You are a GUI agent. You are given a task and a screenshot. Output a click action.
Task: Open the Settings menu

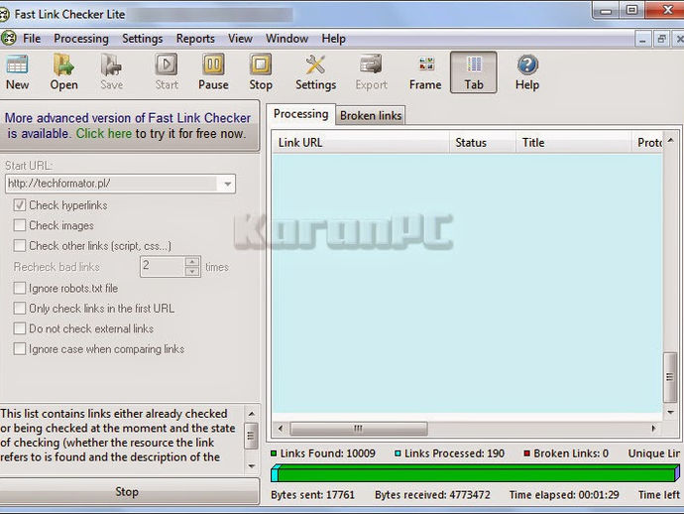pyautogui.click(x=142, y=39)
